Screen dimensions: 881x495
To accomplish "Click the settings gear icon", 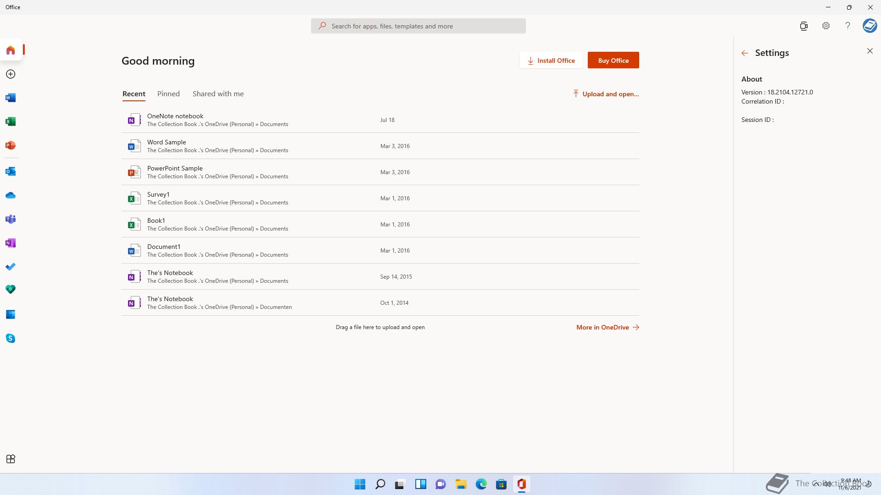I will coord(825,26).
